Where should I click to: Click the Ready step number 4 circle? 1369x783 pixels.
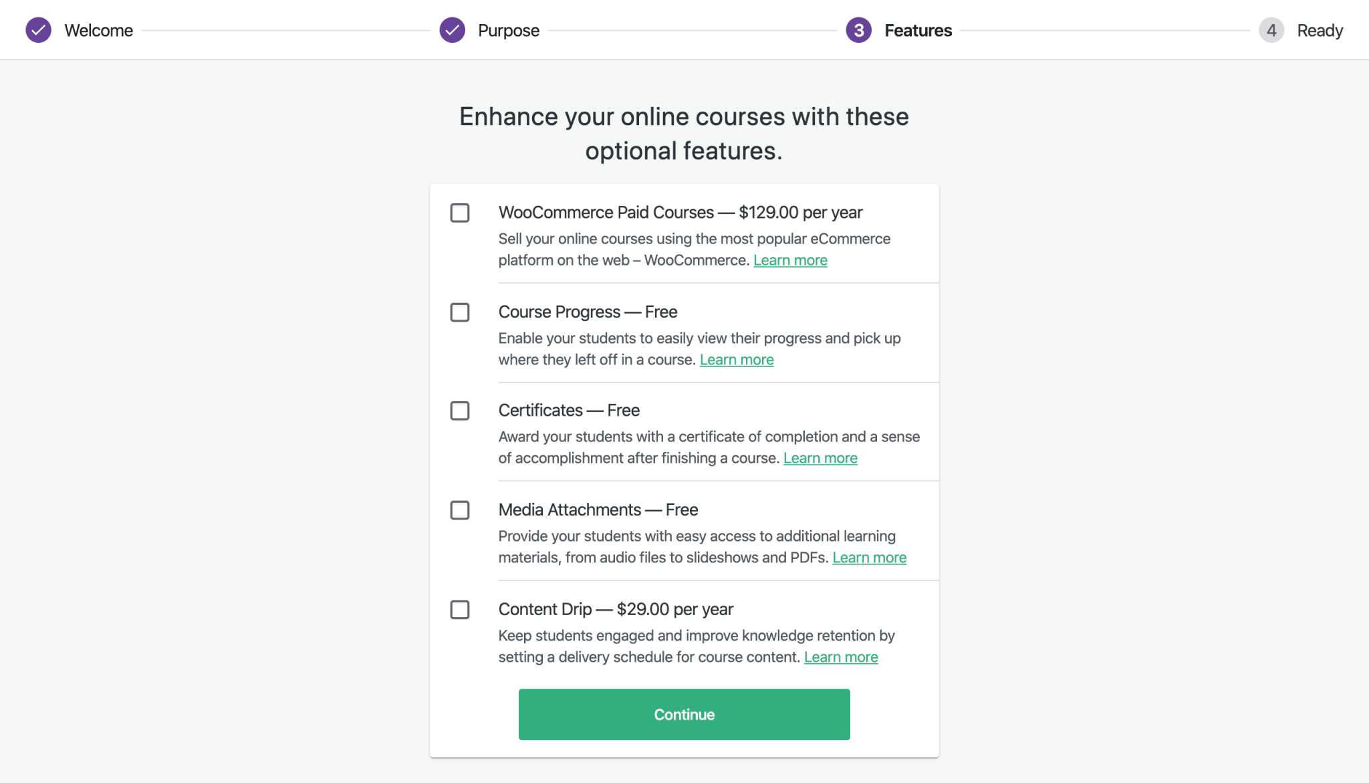coord(1271,29)
